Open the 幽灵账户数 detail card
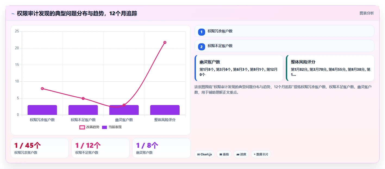 pos(239,68)
